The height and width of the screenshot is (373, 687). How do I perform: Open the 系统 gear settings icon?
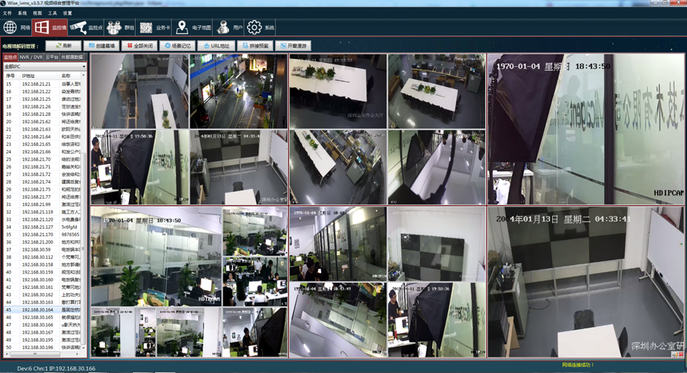(x=255, y=27)
